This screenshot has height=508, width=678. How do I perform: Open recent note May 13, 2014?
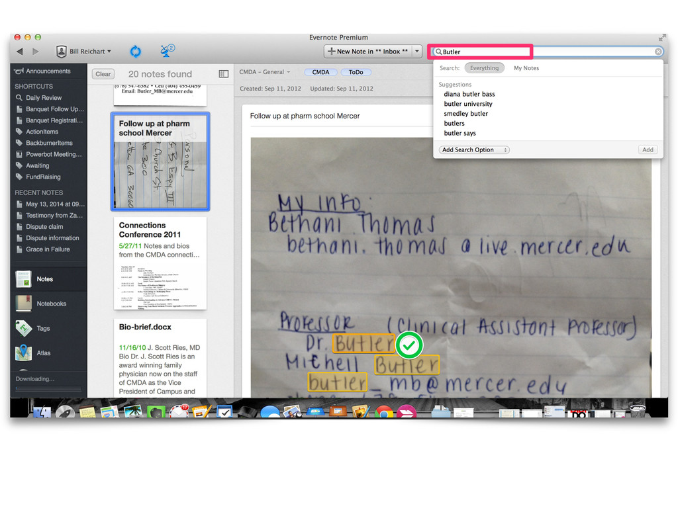(x=50, y=204)
